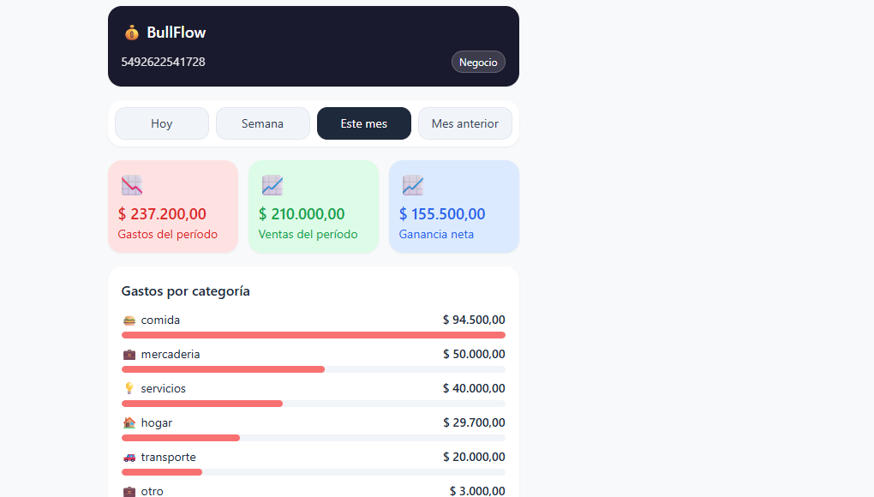
Task: Click the Negocio badge button
Action: click(x=478, y=62)
